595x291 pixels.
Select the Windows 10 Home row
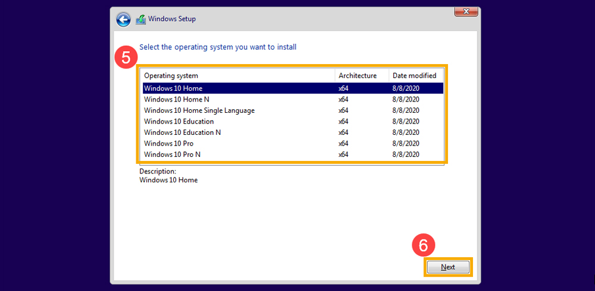293,88
